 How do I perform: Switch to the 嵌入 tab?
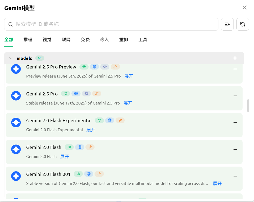pyautogui.click(x=104, y=40)
